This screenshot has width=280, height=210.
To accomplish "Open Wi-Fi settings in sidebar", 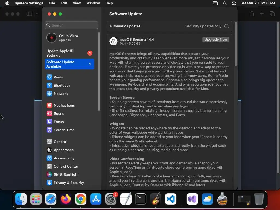I will click(69, 77).
